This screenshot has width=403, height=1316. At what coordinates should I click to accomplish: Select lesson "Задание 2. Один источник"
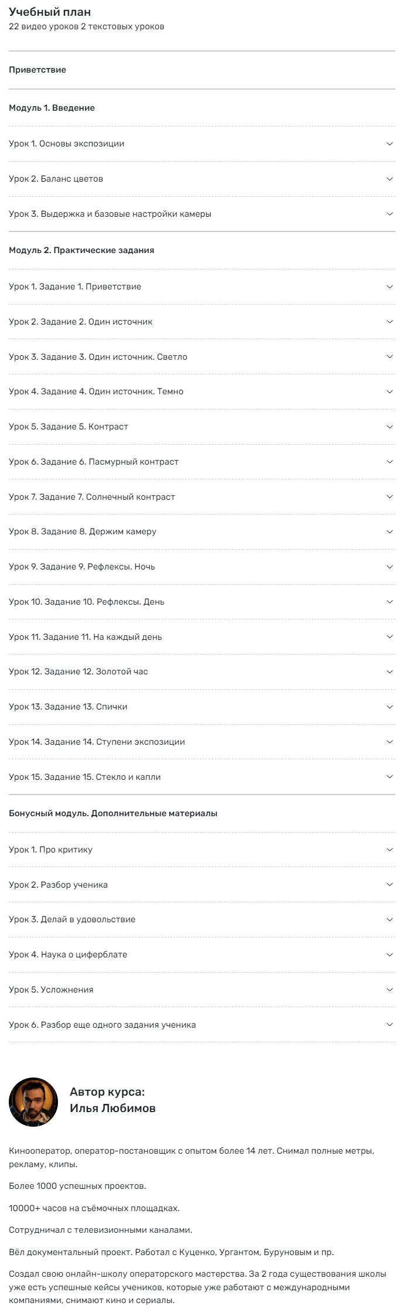coord(81,322)
